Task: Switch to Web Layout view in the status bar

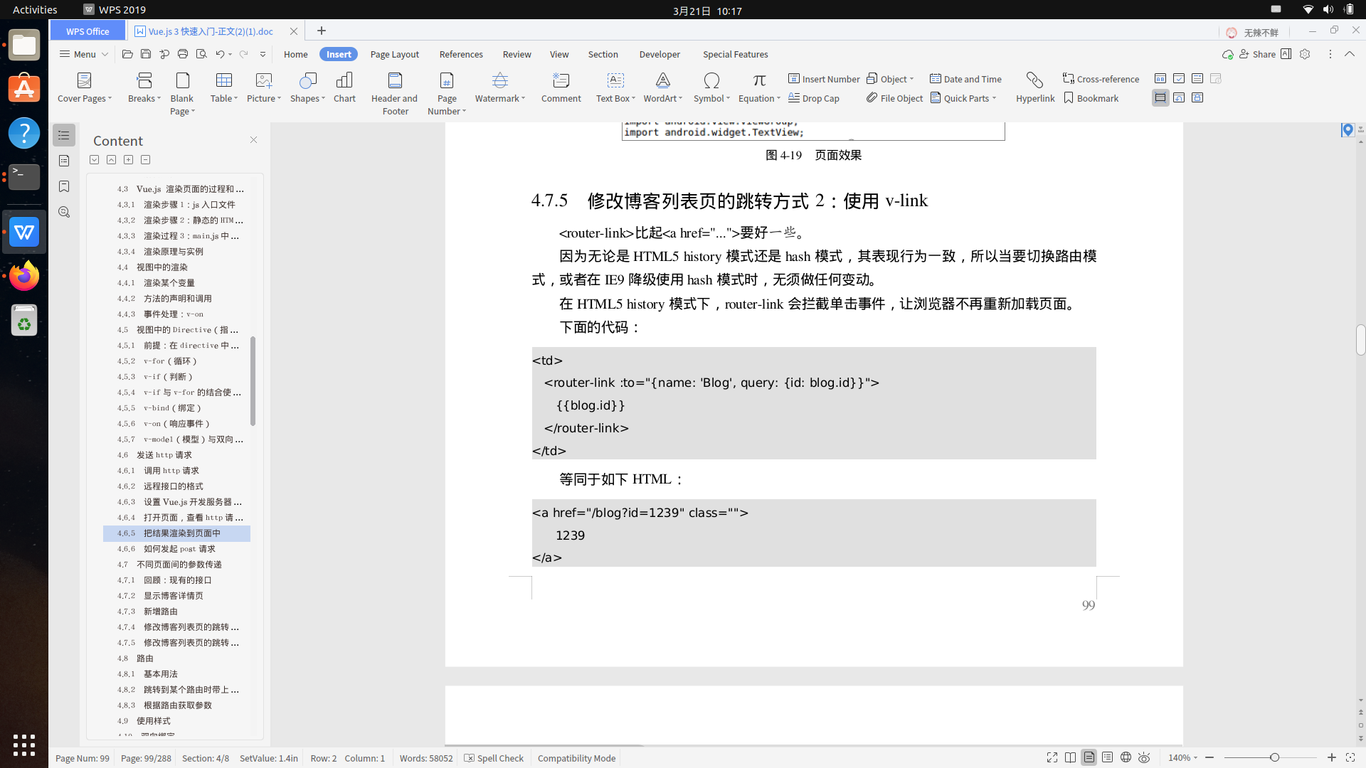Action: tap(1126, 758)
